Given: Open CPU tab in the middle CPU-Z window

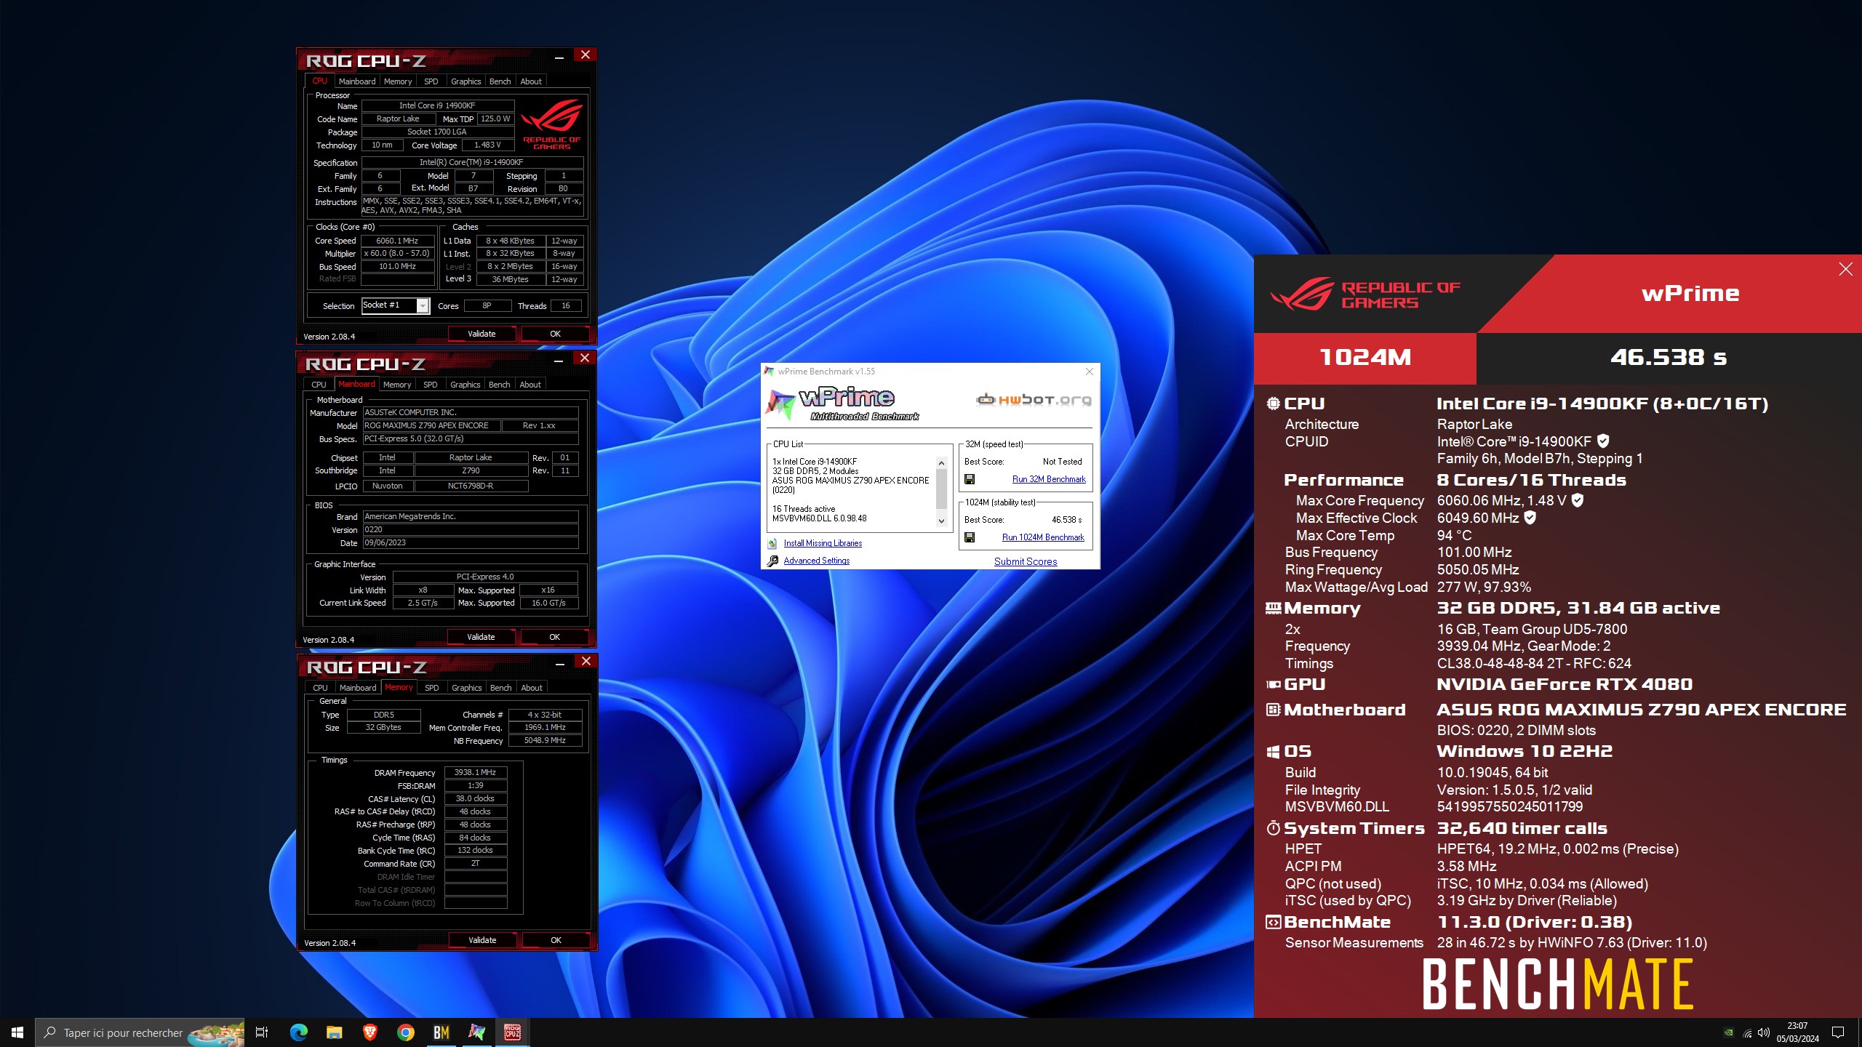Looking at the screenshot, I should [319, 385].
